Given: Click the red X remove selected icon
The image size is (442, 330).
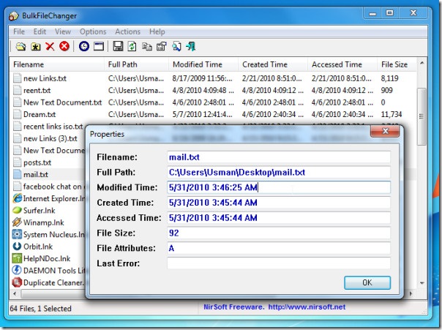Looking at the screenshot, I should tap(50, 47).
